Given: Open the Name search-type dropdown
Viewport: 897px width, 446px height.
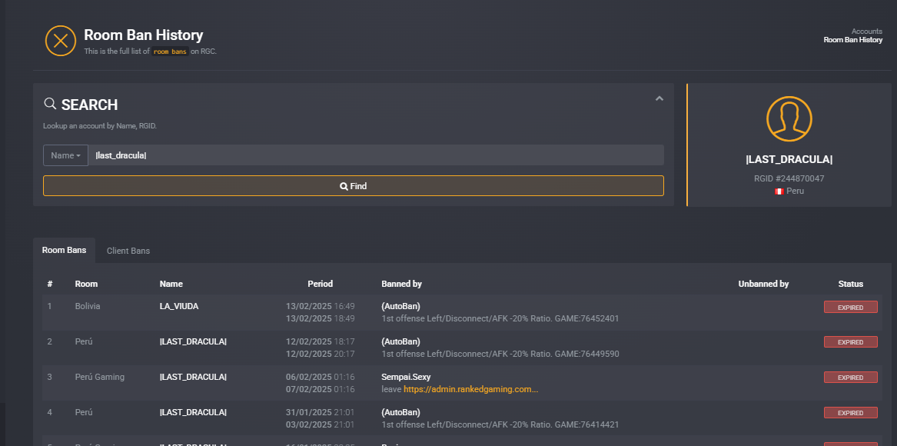Looking at the screenshot, I should pos(66,155).
